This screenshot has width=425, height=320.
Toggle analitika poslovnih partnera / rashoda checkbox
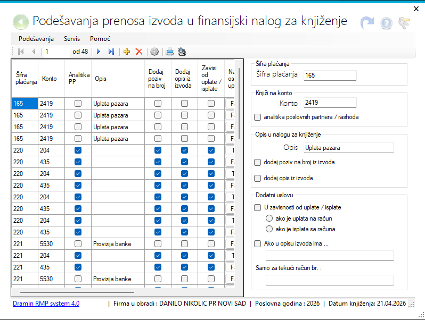(x=257, y=117)
